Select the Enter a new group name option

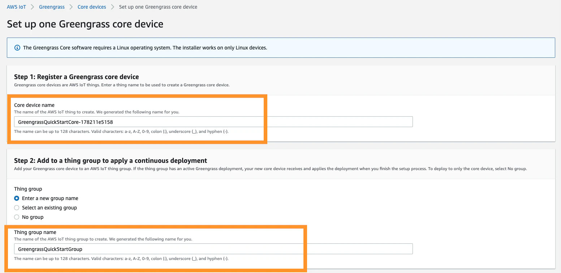(x=17, y=198)
